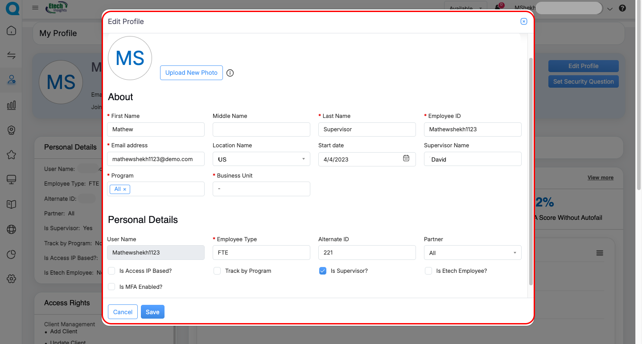
Task: Open the settings gear in left sidebar
Action: point(12,279)
